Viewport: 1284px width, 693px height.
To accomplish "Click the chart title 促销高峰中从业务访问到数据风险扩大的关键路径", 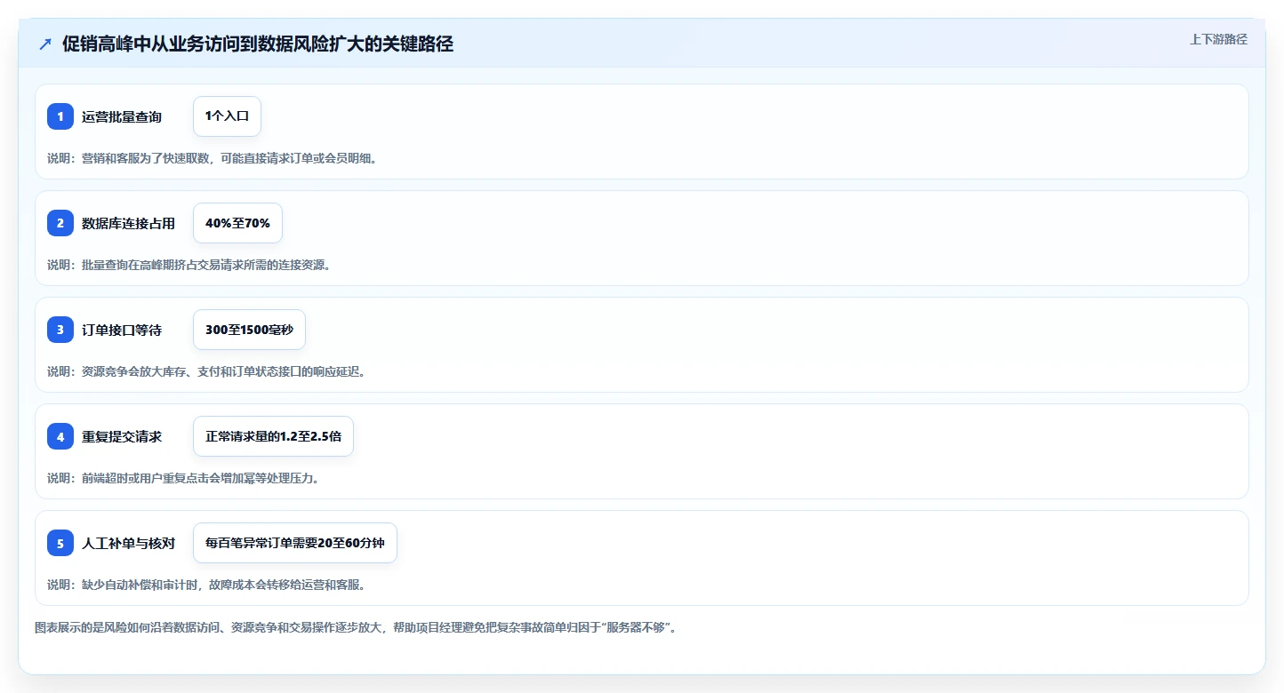I will point(258,44).
